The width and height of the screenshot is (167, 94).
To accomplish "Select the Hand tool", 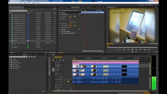I will 49,73.
